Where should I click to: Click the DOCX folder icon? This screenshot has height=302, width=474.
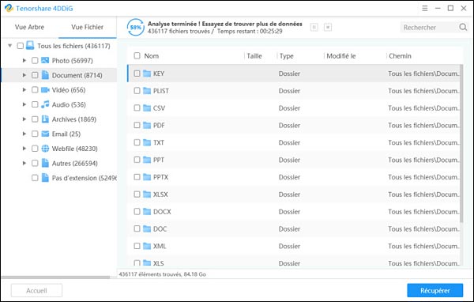147,212
